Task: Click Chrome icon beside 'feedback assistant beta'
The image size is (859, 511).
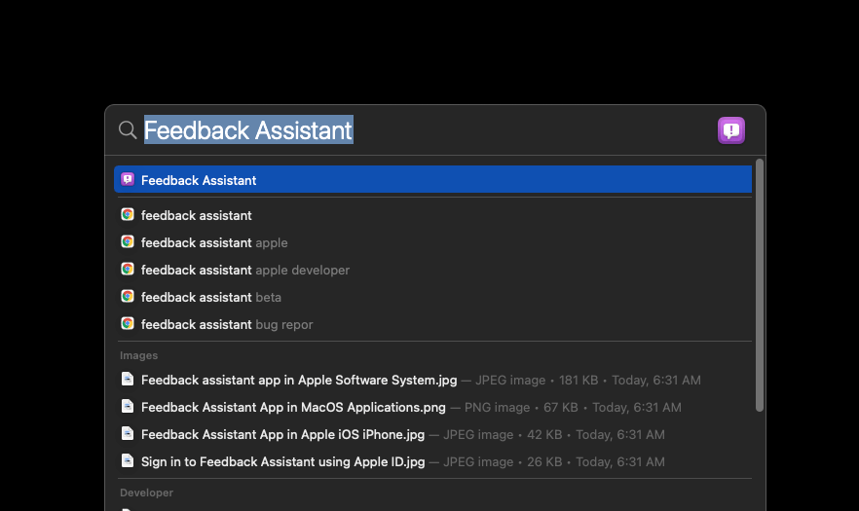Action: click(x=128, y=296)
